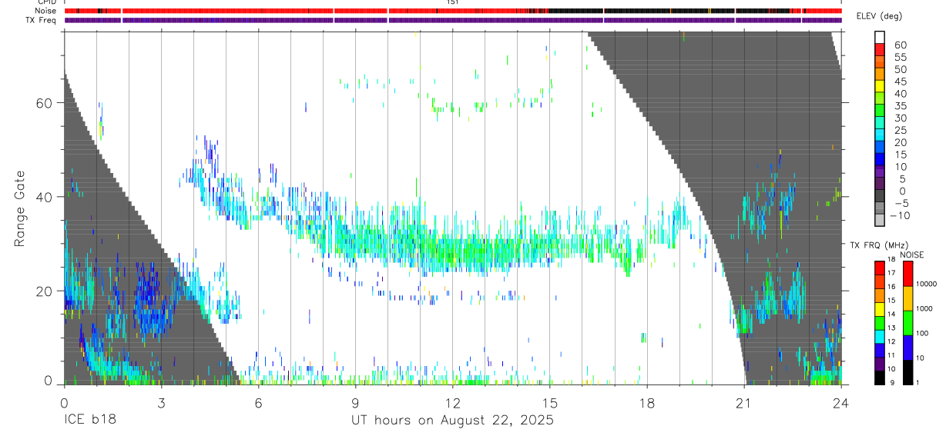This screenshot has width=946, height=436.
Task: Click the ELEV colorbar label "−10"
Action: click(x=900, y=216)
